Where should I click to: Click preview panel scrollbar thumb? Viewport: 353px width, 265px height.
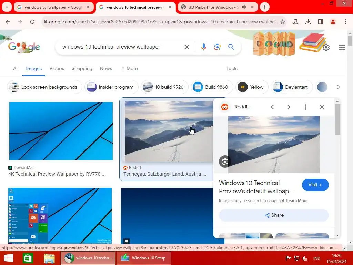[x=337, y=119]
